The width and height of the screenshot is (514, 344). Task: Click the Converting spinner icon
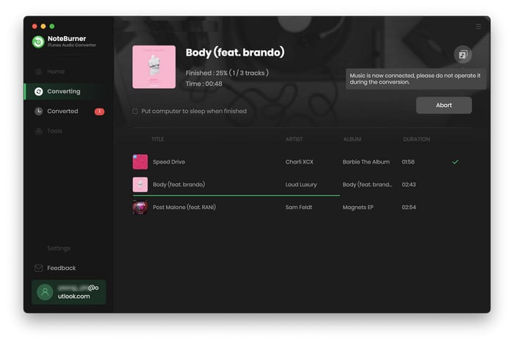[x=39, y=92]
